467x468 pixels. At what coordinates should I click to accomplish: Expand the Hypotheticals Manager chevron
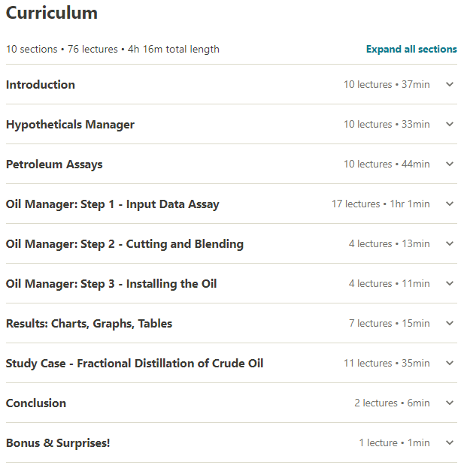point(450,124)
